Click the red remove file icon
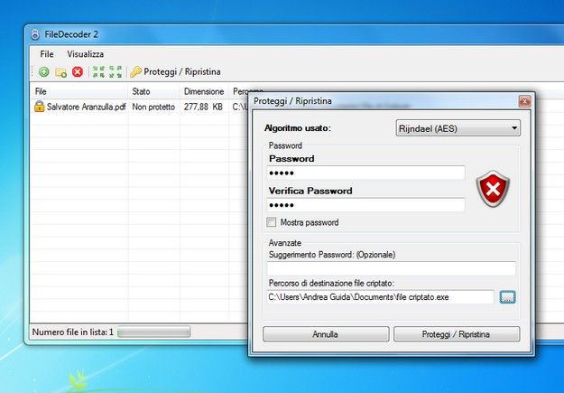 (x=78, y=71)
